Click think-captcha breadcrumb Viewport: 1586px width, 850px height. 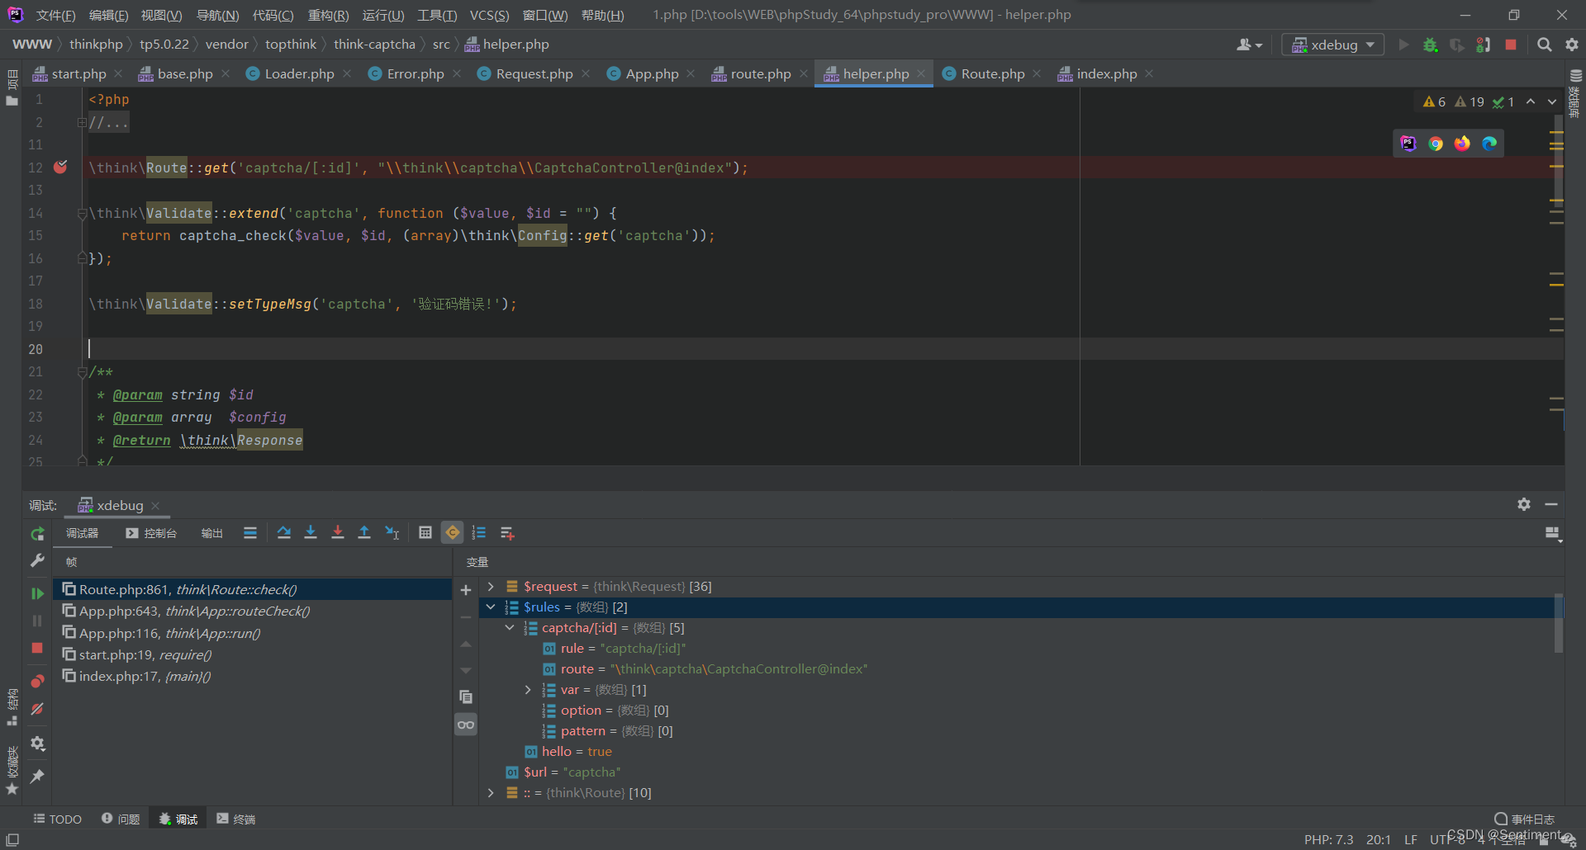(374, 44)
